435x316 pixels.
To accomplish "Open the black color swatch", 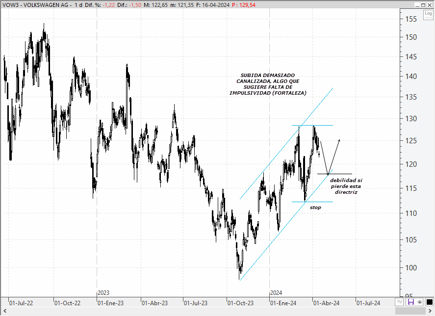I will point(429,302).
